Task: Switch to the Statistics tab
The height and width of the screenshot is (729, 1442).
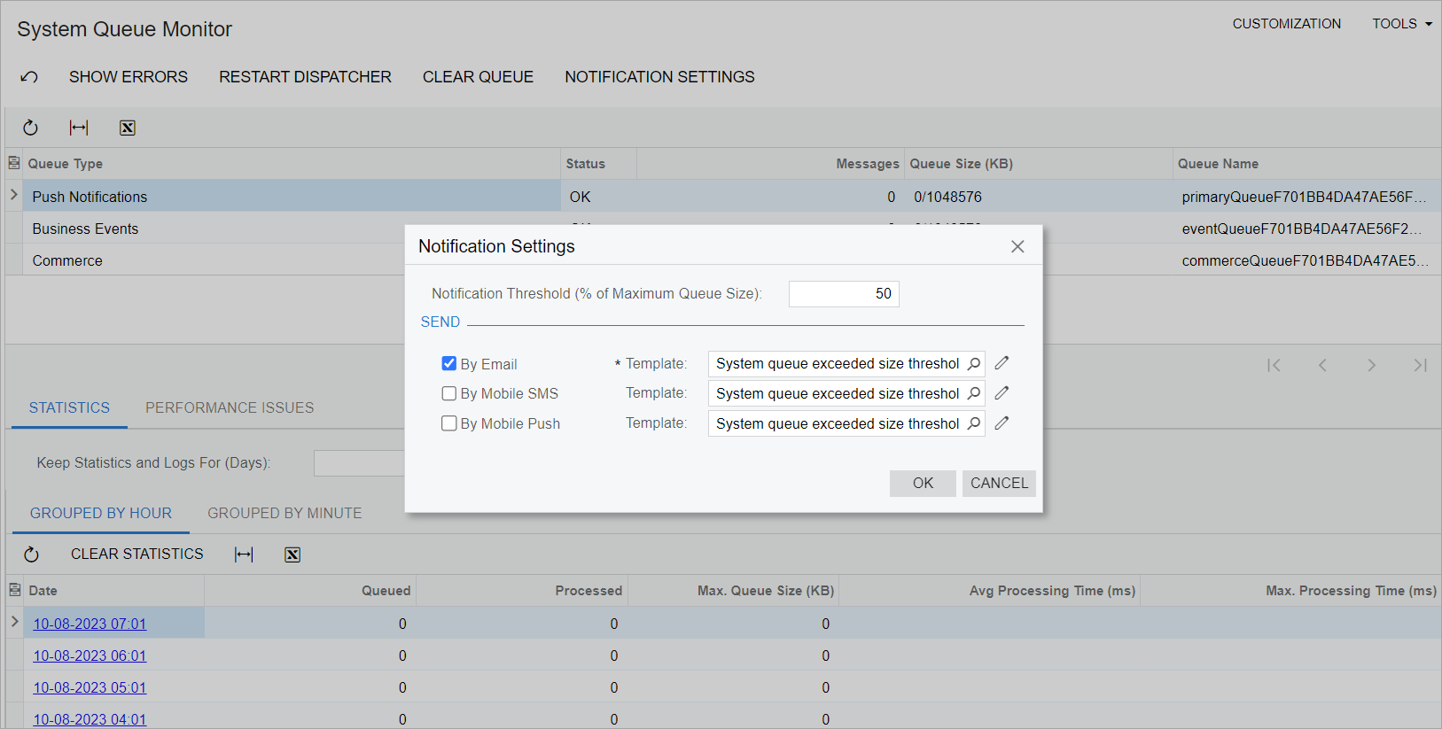Action: (69, 407)
